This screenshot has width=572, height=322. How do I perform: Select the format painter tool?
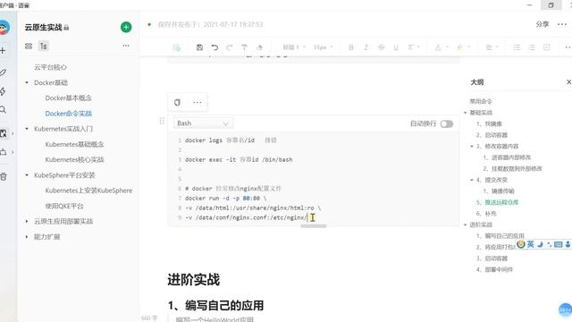click(x=244, y=47)
